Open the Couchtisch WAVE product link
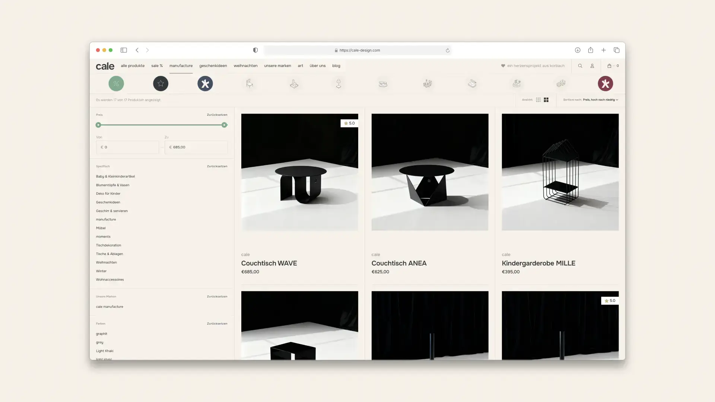The image size is (715, 402). coord(269,263)
